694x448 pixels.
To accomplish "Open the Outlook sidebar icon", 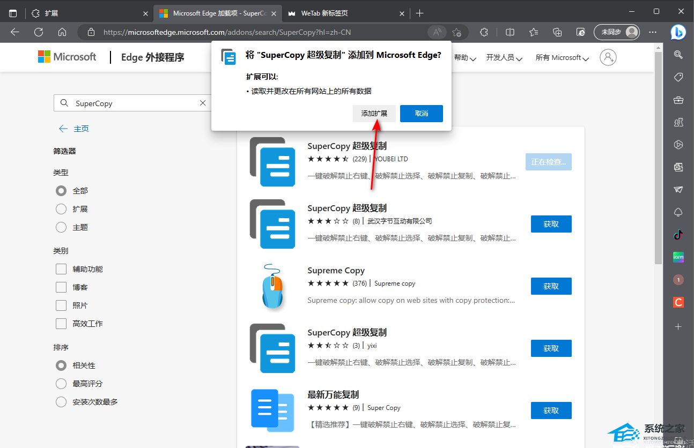I will 678,167.
